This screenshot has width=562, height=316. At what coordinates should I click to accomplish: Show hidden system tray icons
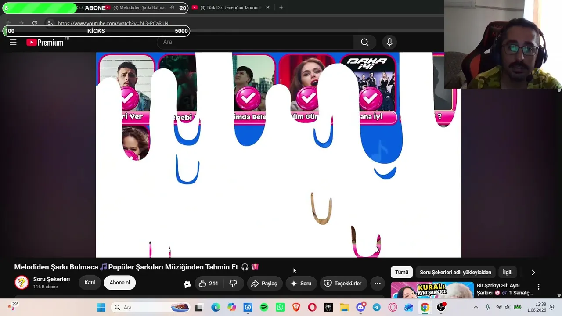tap(476, 307)
